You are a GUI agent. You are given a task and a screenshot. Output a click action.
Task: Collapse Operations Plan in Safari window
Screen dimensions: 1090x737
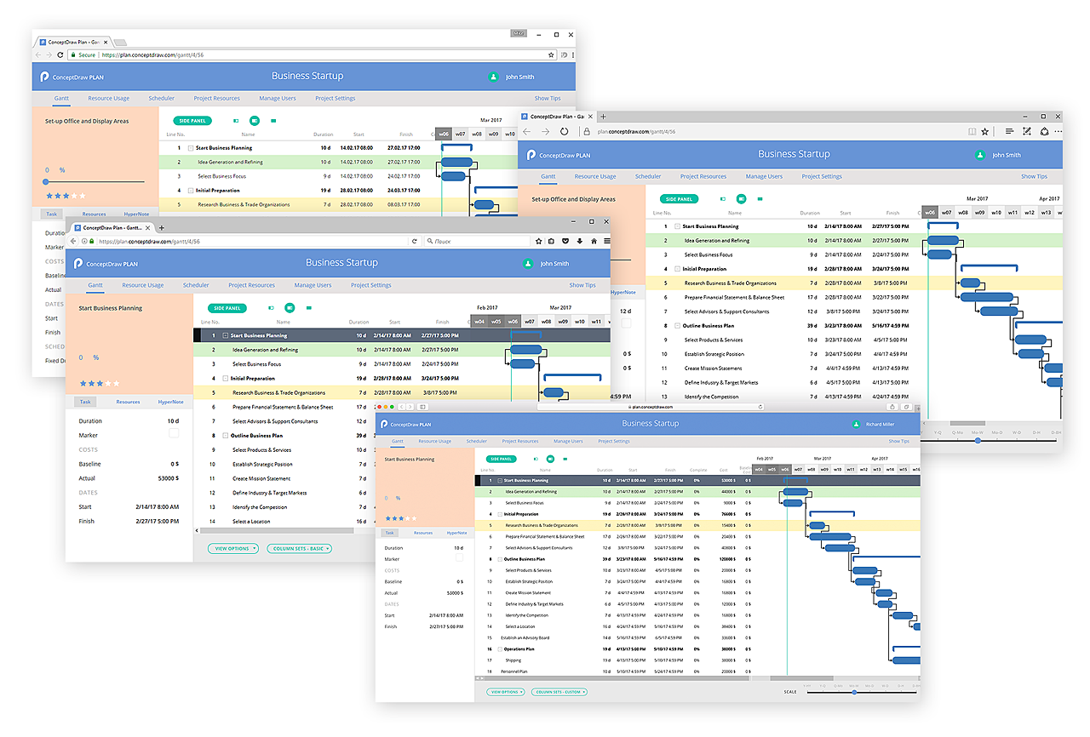(x=500, y=649)
